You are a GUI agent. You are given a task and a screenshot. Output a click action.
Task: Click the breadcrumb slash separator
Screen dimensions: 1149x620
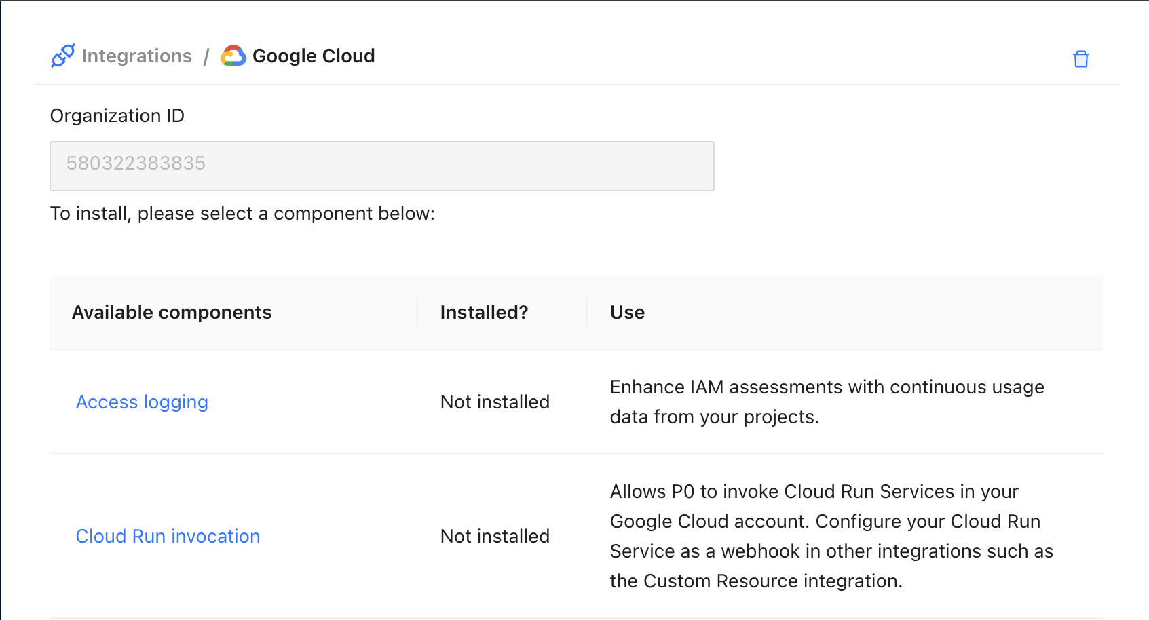point(206,56)
